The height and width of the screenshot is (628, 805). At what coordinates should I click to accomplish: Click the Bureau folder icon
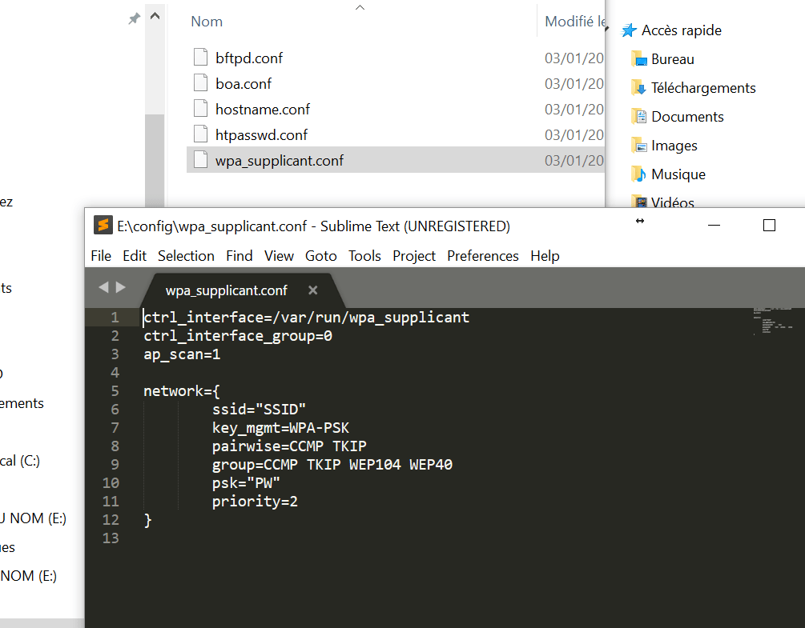[638, 59]
